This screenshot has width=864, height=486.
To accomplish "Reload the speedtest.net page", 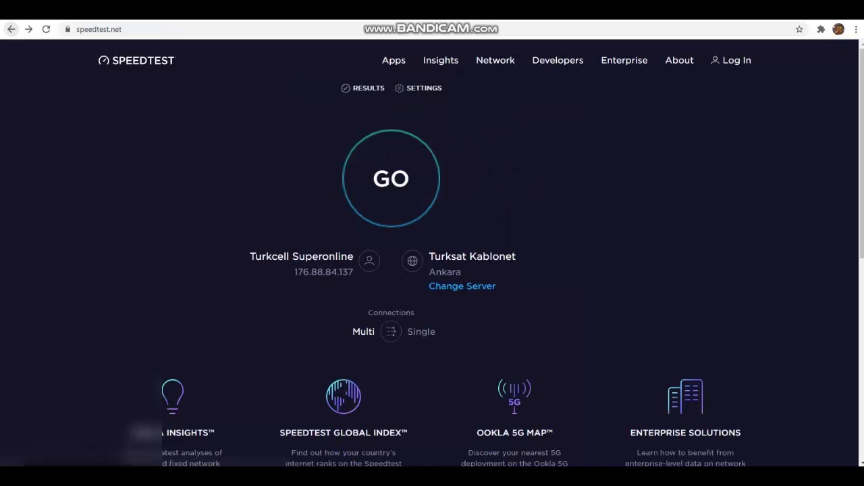I will tap(46, 29).
